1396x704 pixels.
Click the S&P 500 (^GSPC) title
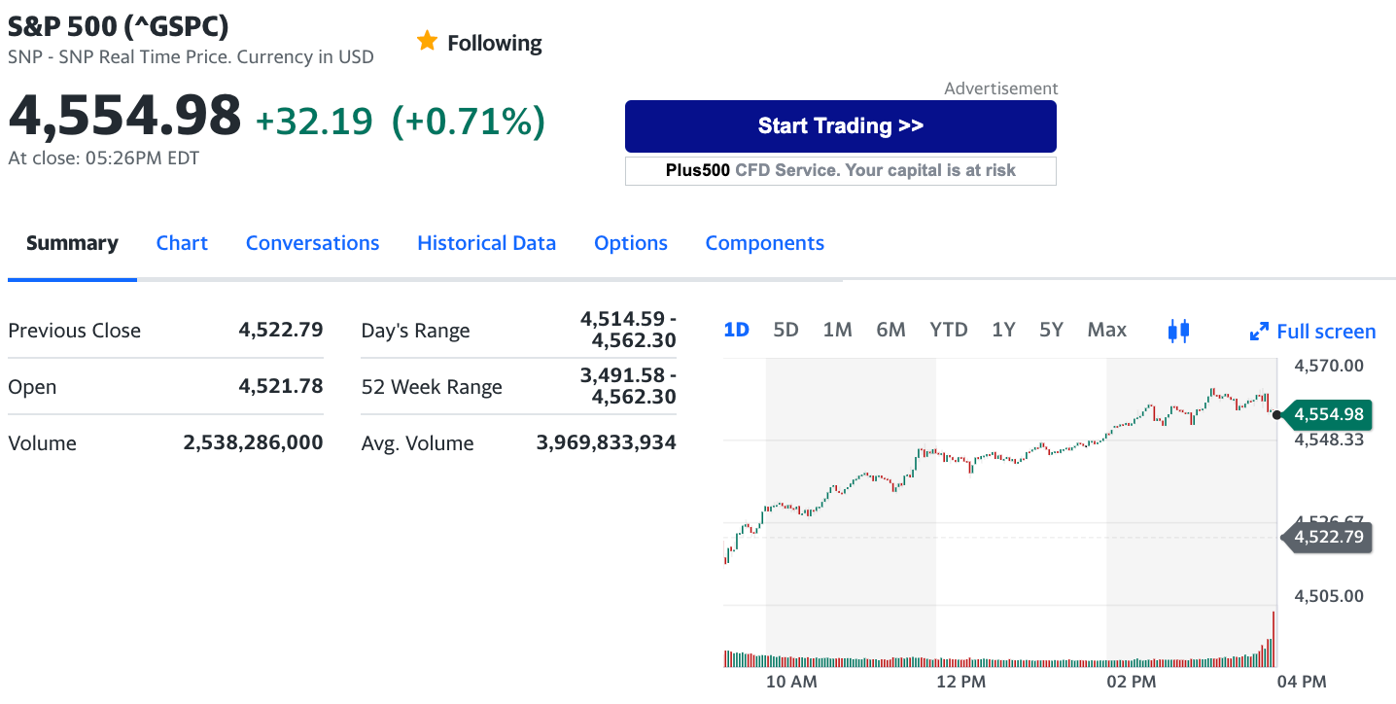click(119, 26)
